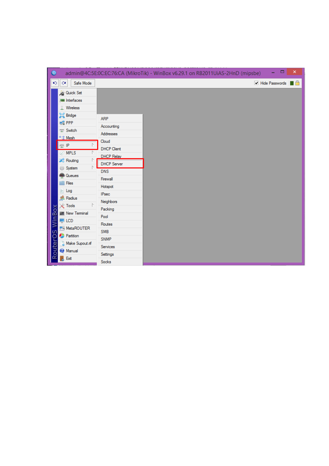Viewport: 329px width, 466px height.
Task: Click the Tools wrench icon
Action: [62, 206]
